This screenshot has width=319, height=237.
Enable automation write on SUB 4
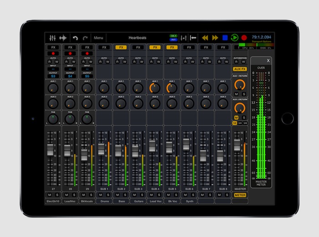coord(159,62)
